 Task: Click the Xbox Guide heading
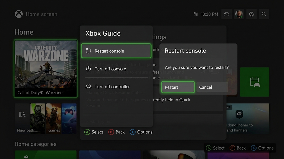103,33
